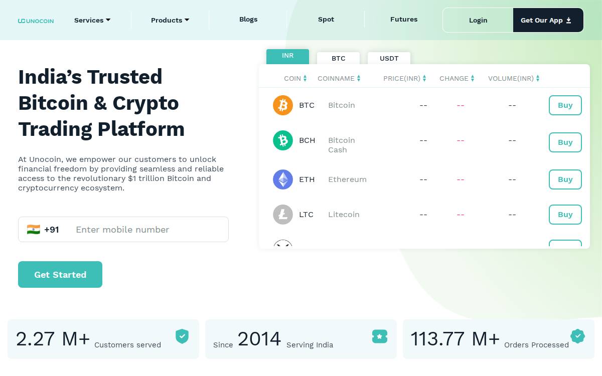Screen dimensions: 602x376
Task: Click Buy for Litecoin row
Action: [565, 215]
